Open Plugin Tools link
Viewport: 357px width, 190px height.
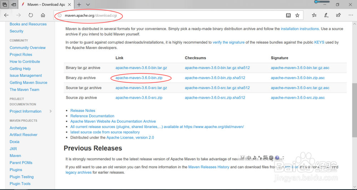pyautogui.click(x=20, y=184)
